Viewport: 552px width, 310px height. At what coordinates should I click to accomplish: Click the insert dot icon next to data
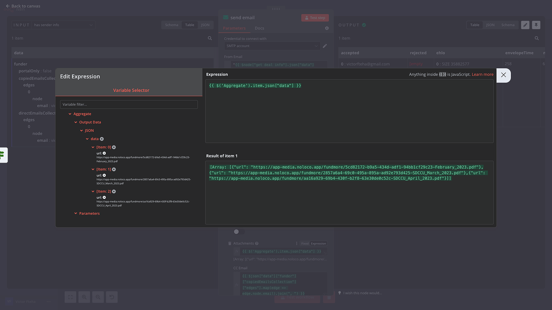[x=102, y=139]
